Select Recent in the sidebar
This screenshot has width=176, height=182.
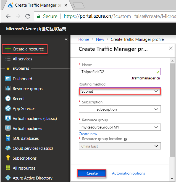coord(19,99)
